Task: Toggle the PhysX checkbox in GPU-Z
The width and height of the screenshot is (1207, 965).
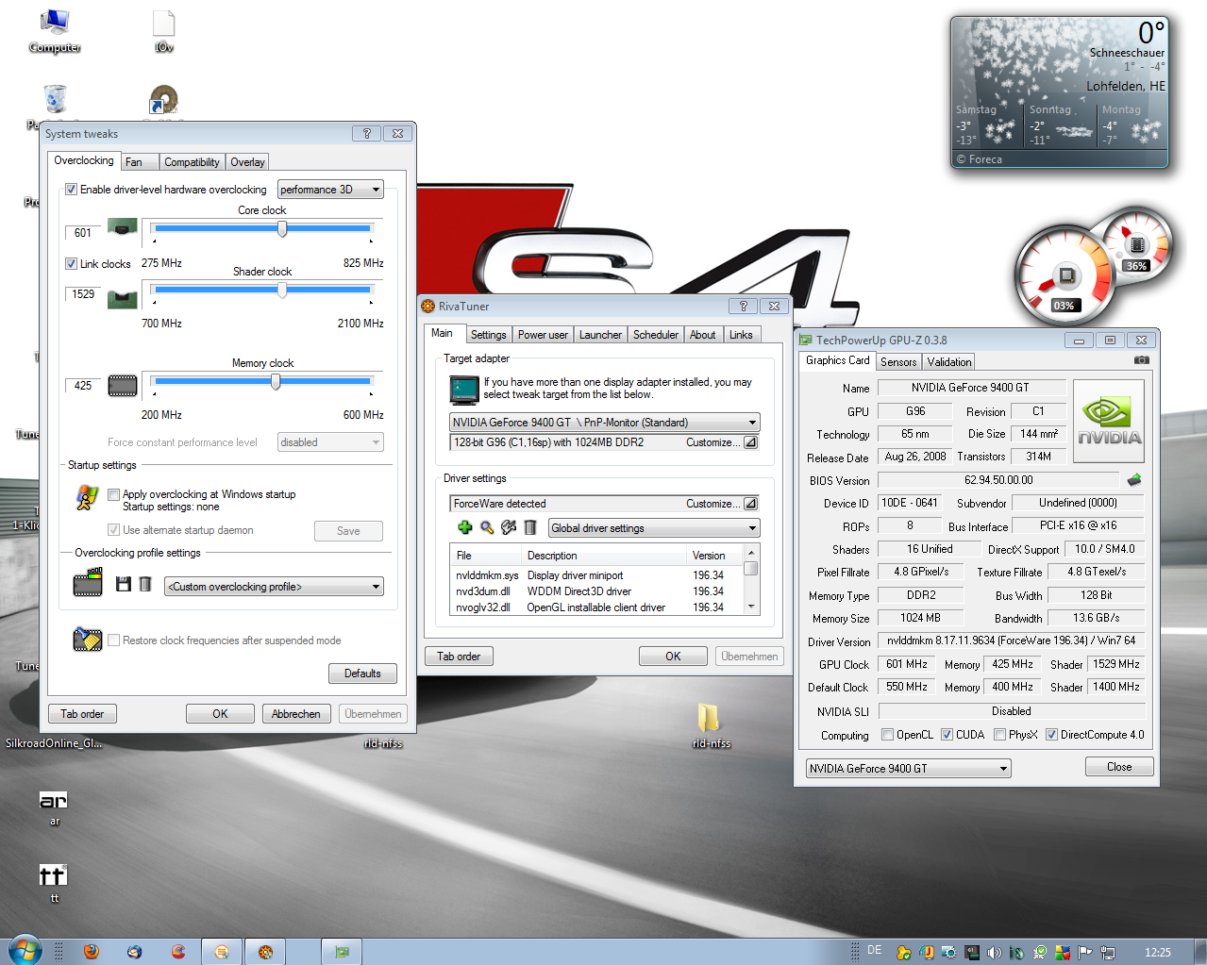Action: click(x=999, y=735)
